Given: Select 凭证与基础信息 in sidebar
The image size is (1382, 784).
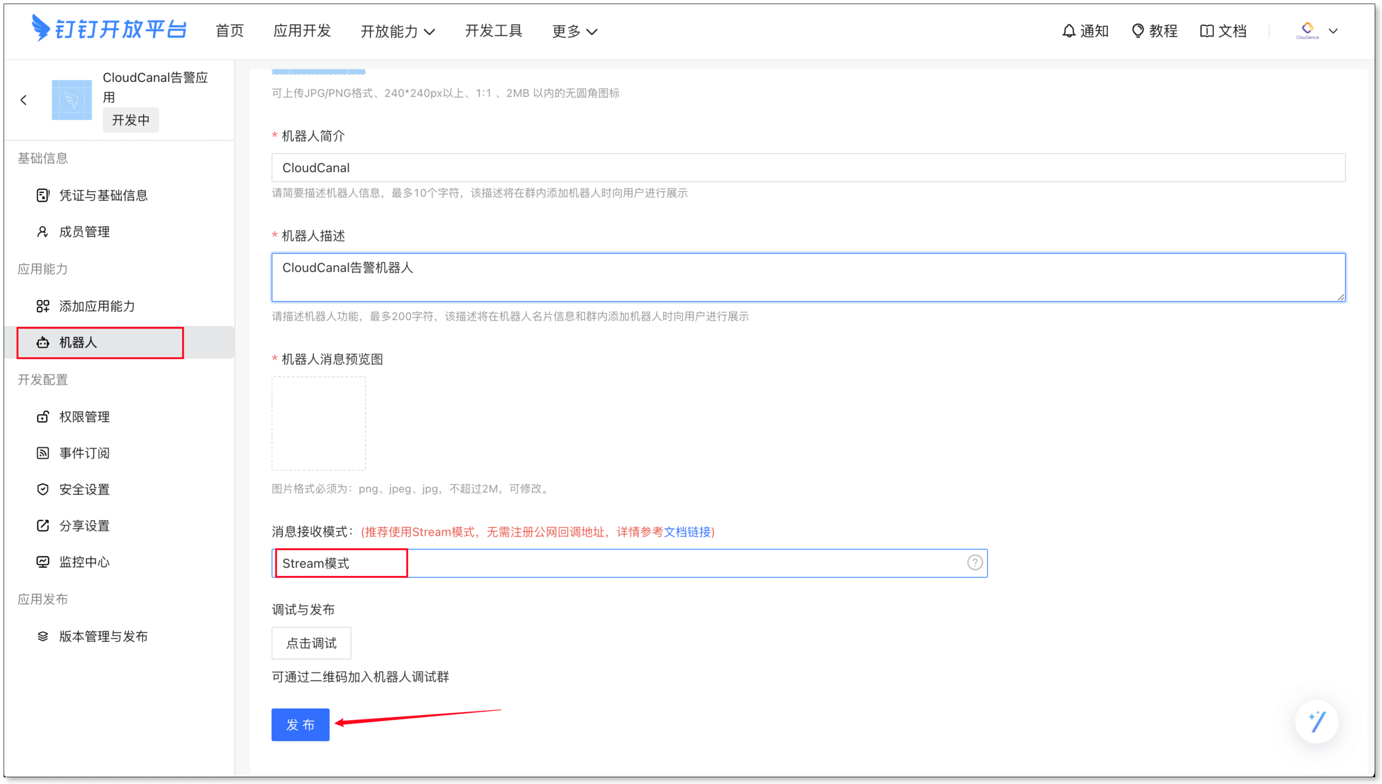Looking at the screenshot, I should click(103, 196).
